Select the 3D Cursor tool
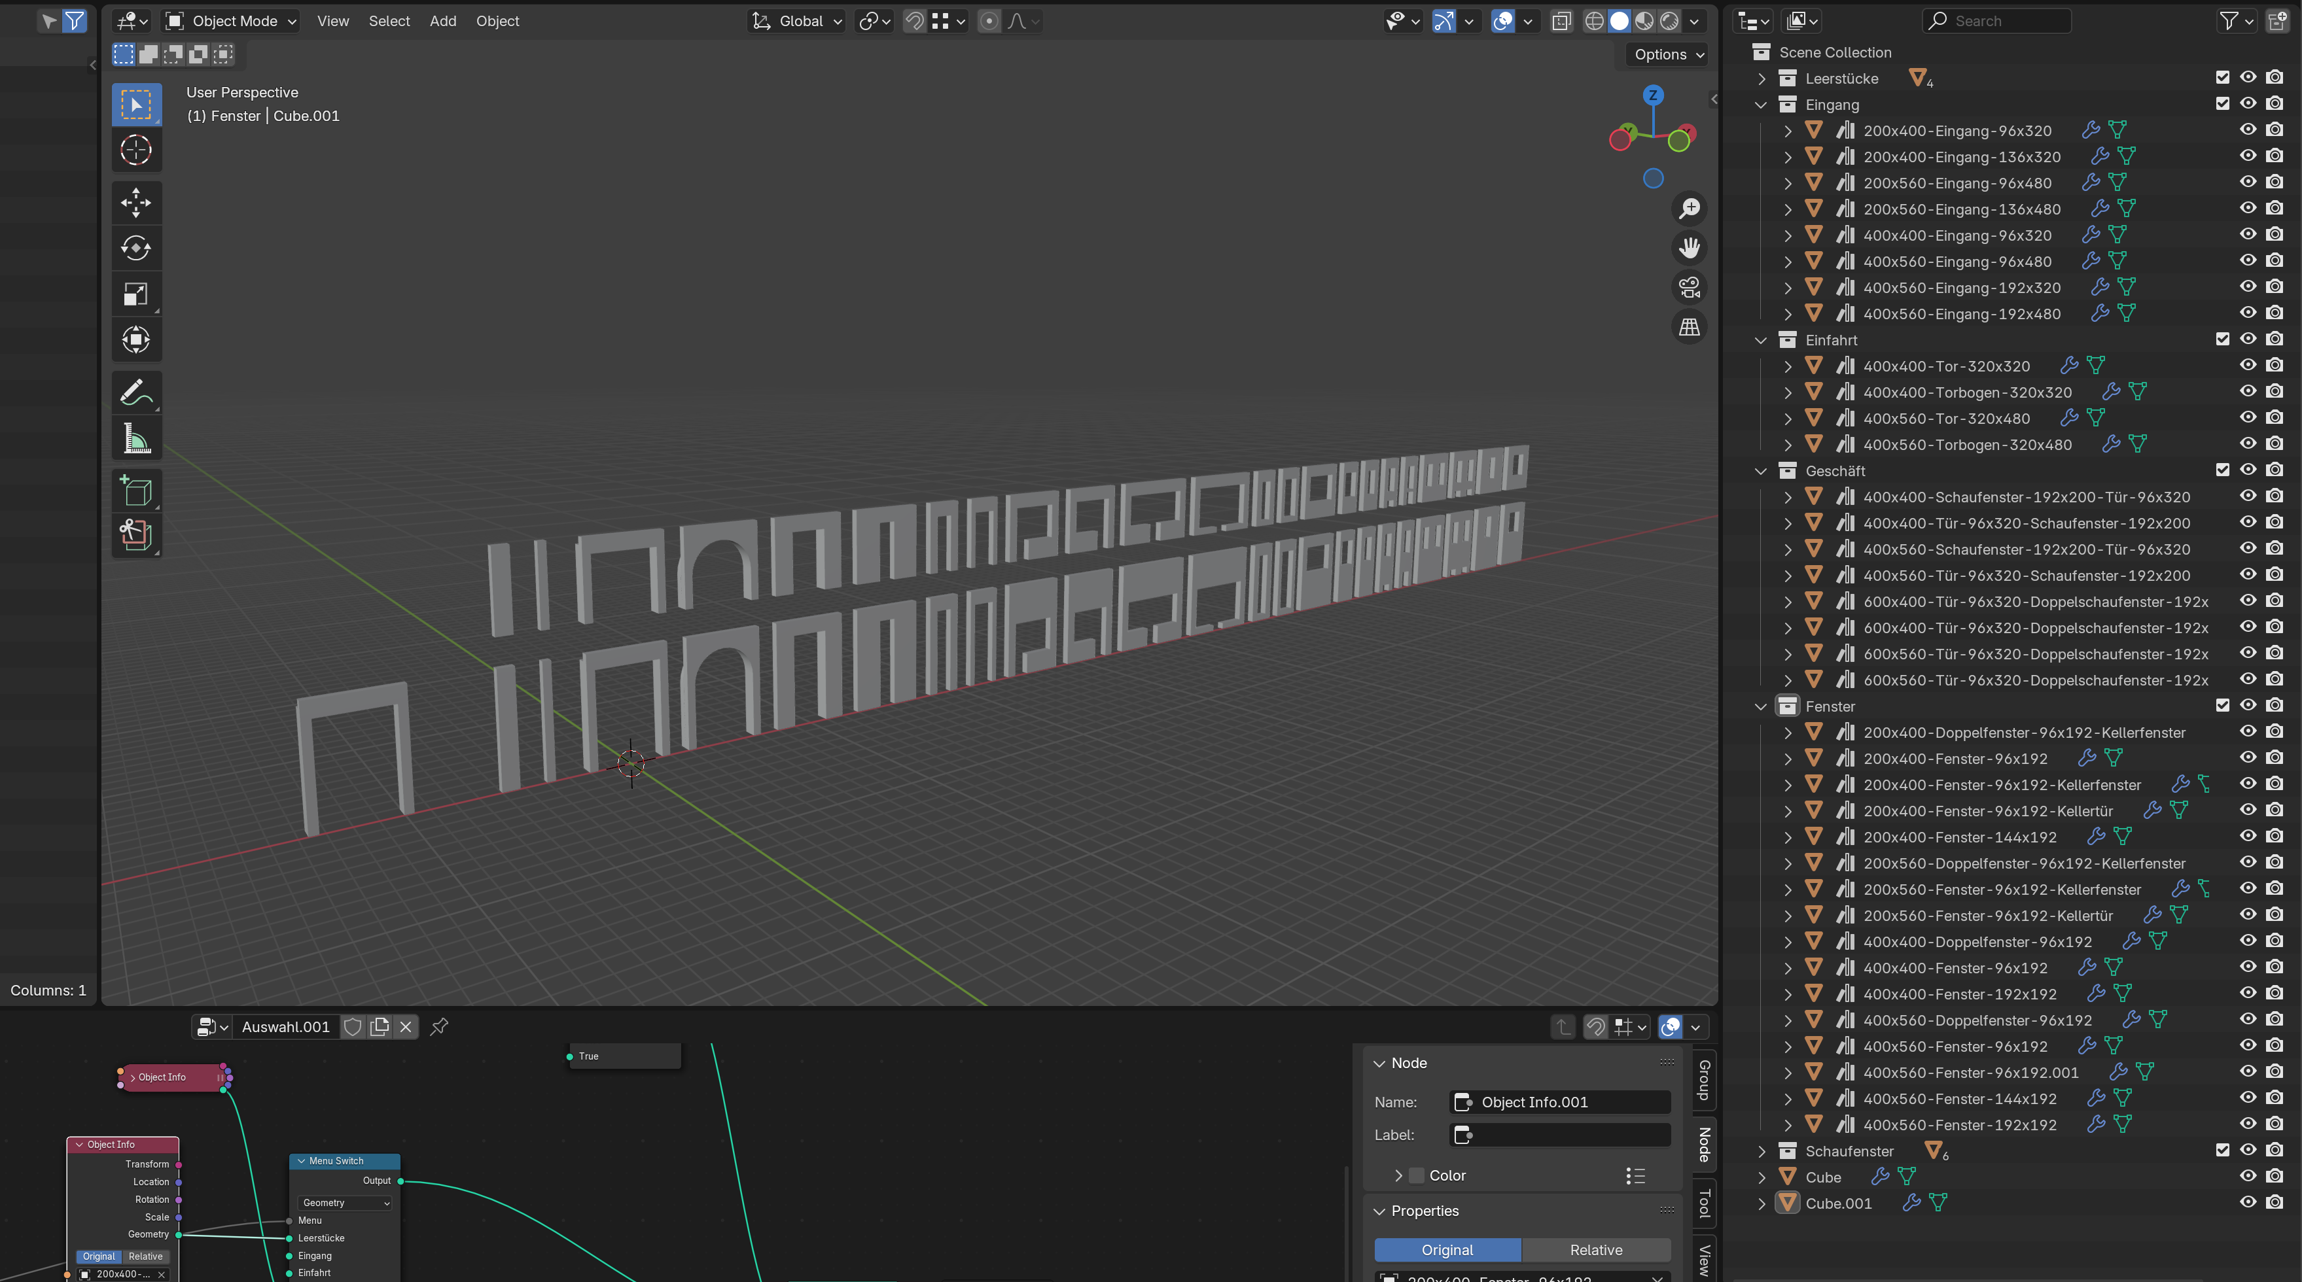The width and height of the screenshot is (2302, 1282). (x=136, y=150)
